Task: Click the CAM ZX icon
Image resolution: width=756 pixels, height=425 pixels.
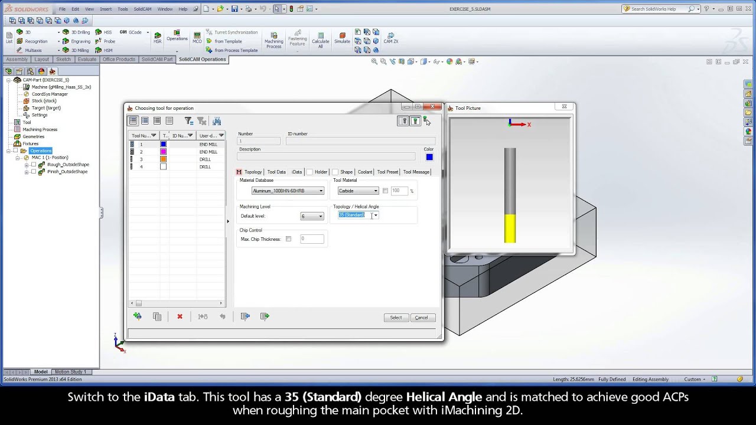Action: (x=391, y=37)
